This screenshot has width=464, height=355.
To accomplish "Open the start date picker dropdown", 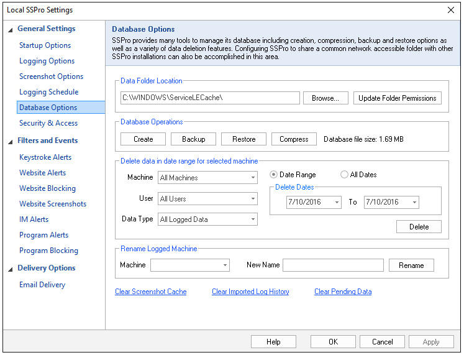I will click(x=337, y=202).
